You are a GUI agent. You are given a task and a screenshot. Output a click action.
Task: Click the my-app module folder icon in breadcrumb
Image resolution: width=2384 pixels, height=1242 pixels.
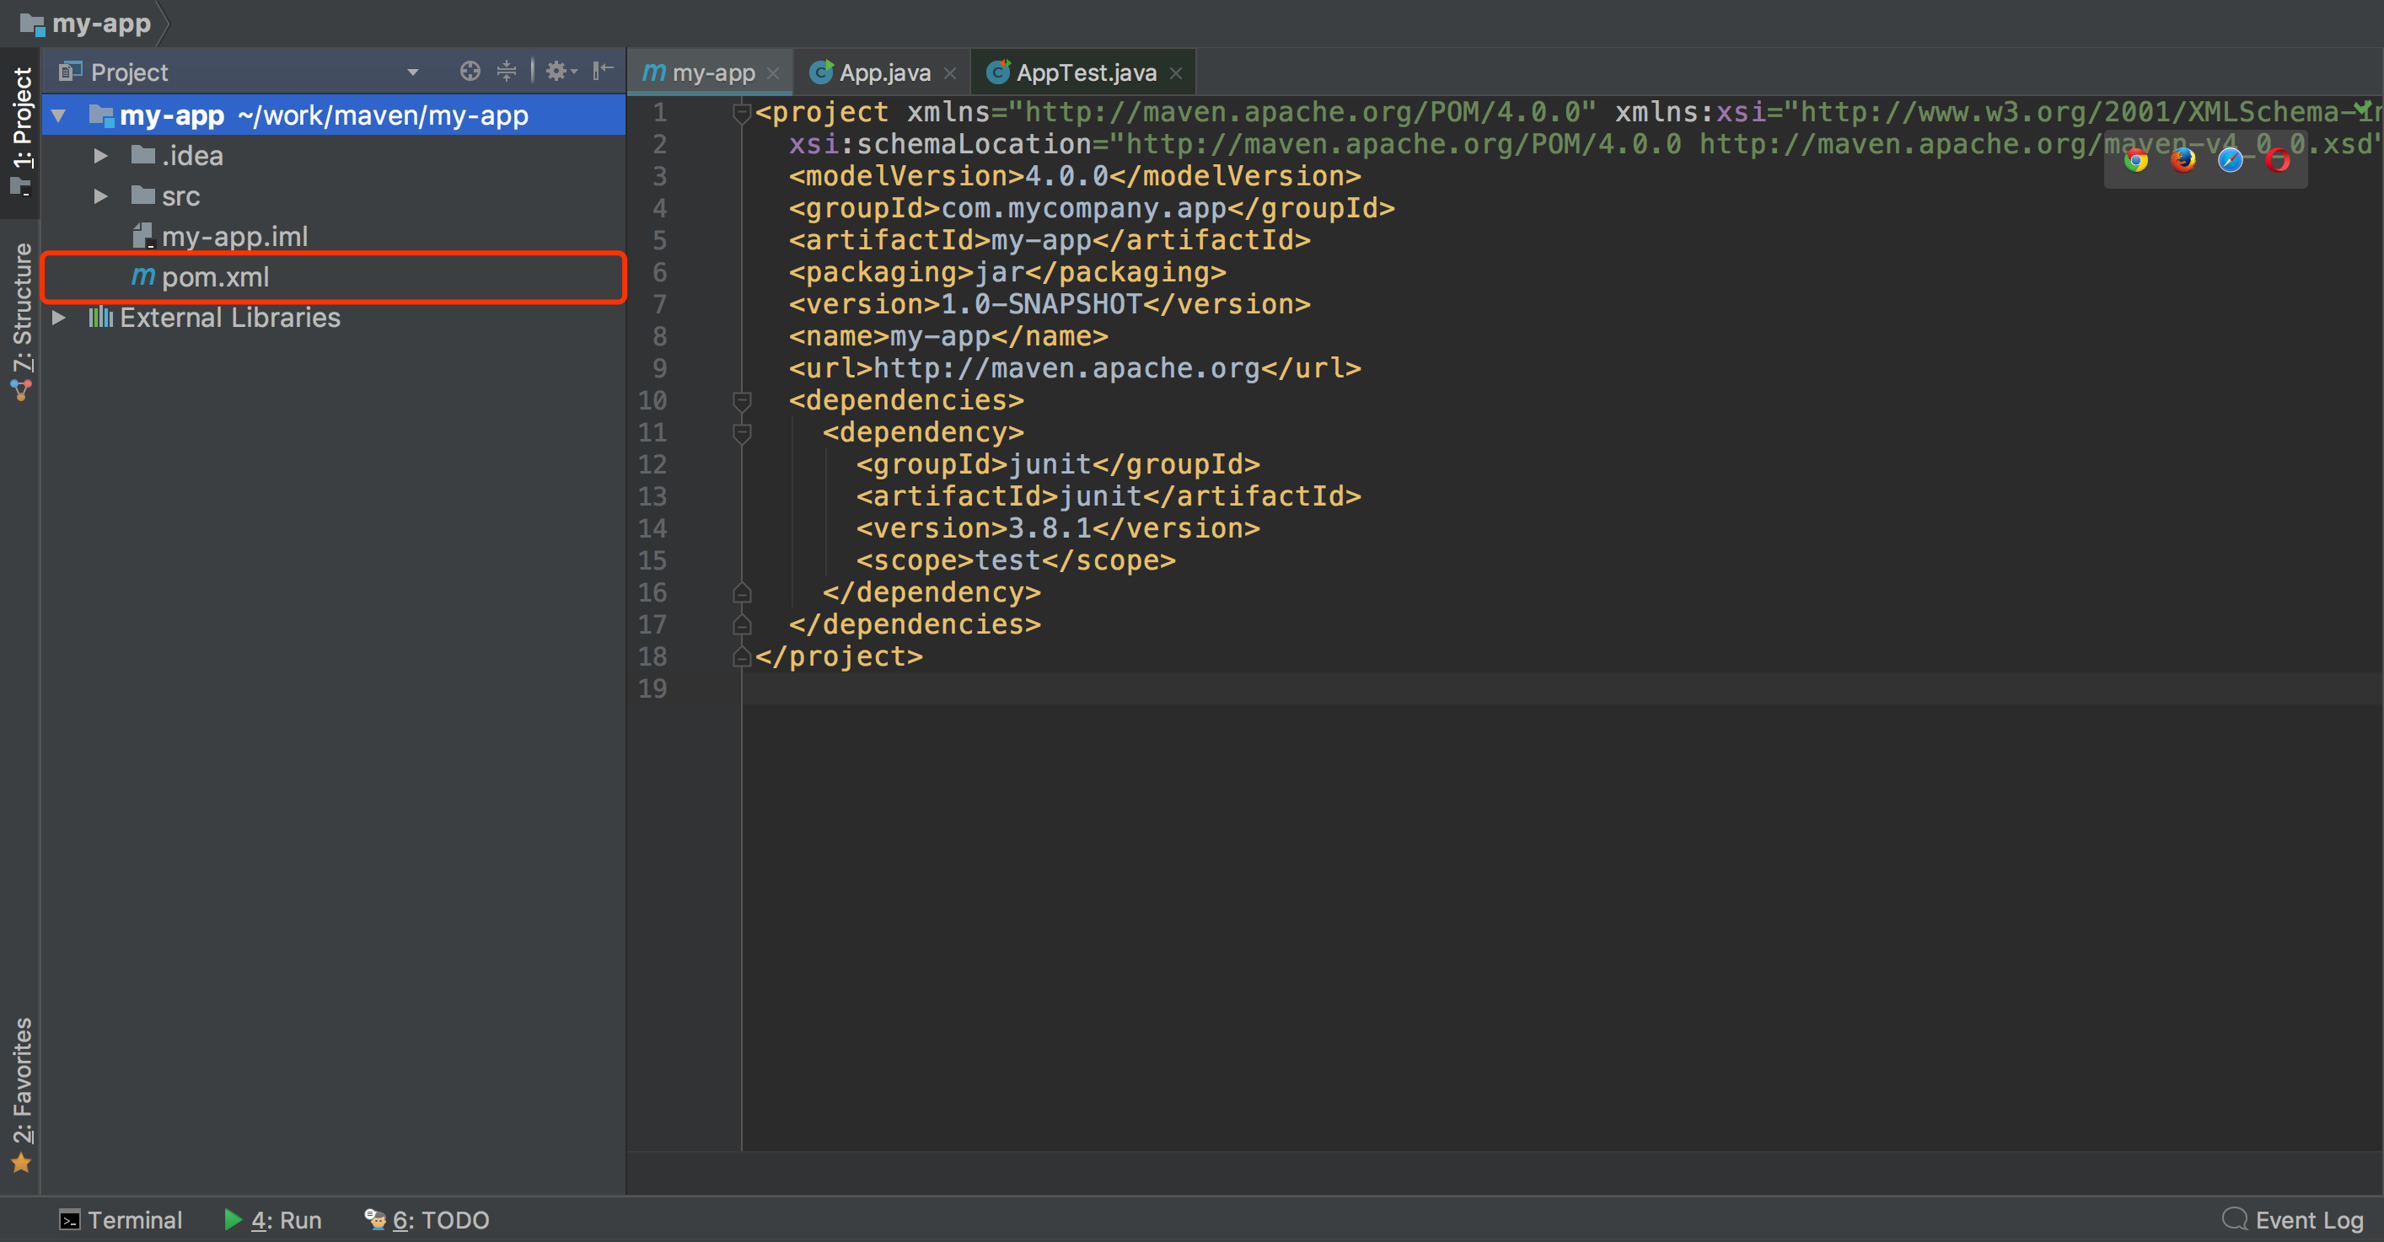tap(31, 24)
